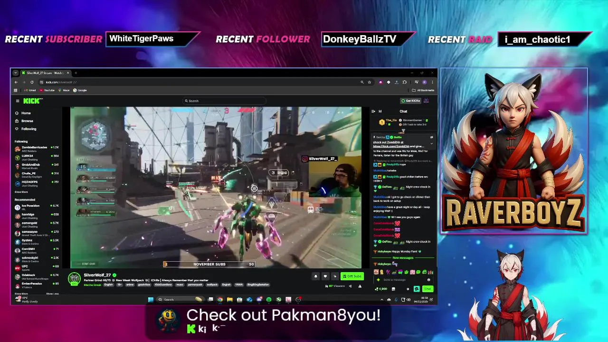Report the stream via warning icon
This screenshot has height=342, width=608.
tap(360, 286)
